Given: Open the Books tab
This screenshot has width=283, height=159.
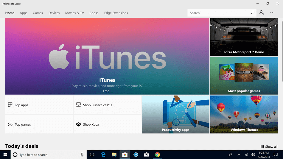Looking at the screenshot, I should click(x=94, y=13).
